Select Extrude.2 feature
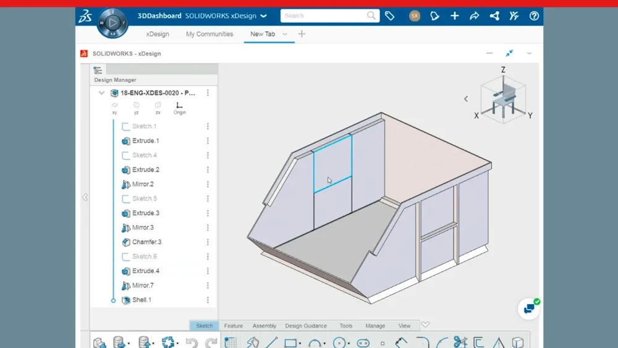Image resolution: width=618 pixels, height=348 pixels. click(145, 169)
